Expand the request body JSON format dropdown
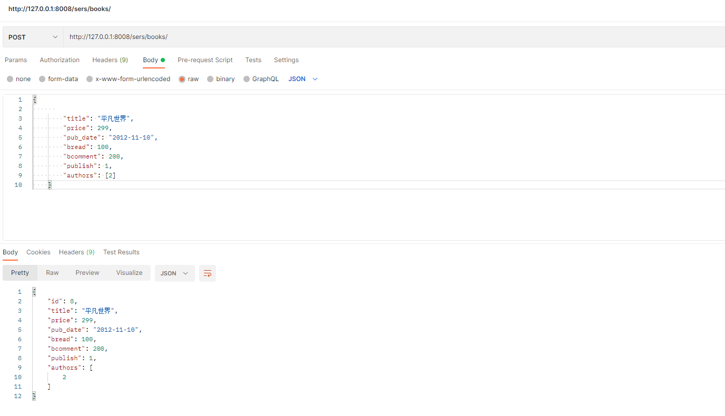This screenshot has height=416, width=725. click(x=303, y=79)
